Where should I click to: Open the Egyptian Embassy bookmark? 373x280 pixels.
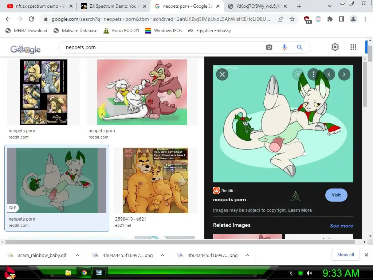pyautogui.click(x=209, y=31)
